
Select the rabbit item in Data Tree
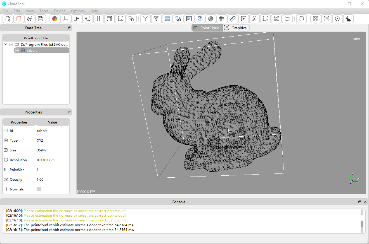(x=42, y=50)
